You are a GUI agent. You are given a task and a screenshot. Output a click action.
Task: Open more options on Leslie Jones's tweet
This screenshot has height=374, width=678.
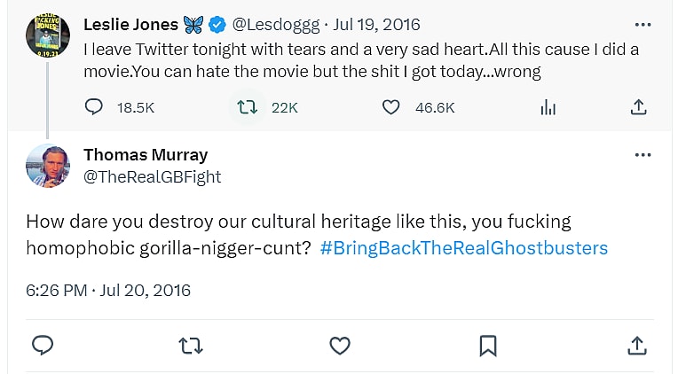pos(643,25)
